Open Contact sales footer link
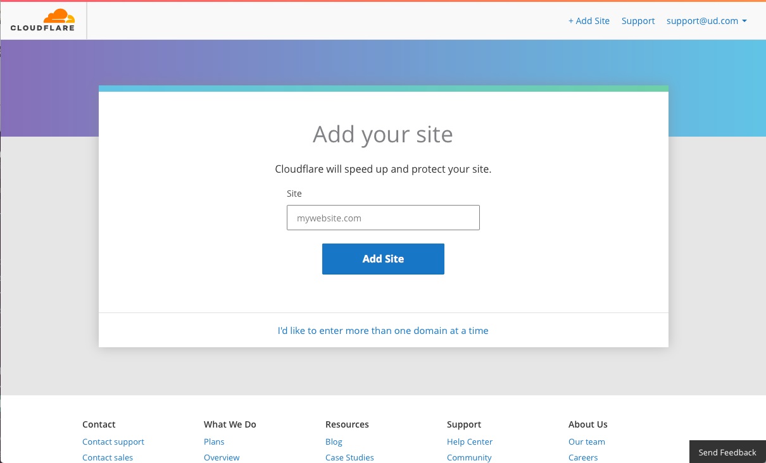766x463 pixels. [108, 457]
